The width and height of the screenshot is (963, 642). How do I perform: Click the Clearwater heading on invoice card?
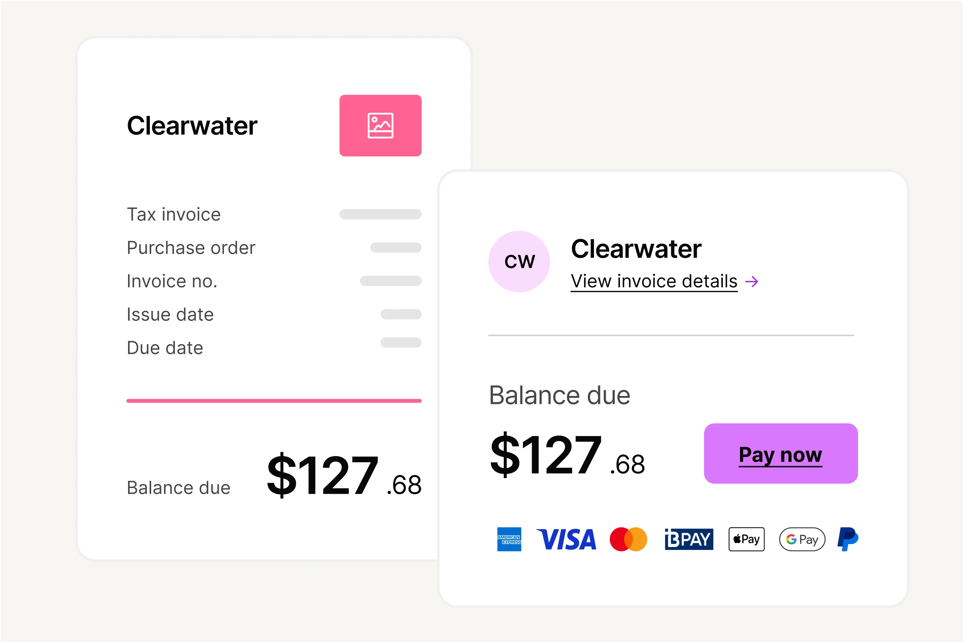[x=192, y=126]
